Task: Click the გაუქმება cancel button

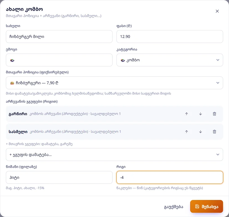Action: tap(173, 207)
